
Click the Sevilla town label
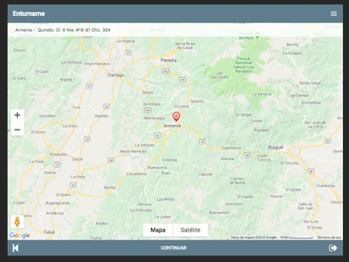click(x=110, y=187)
